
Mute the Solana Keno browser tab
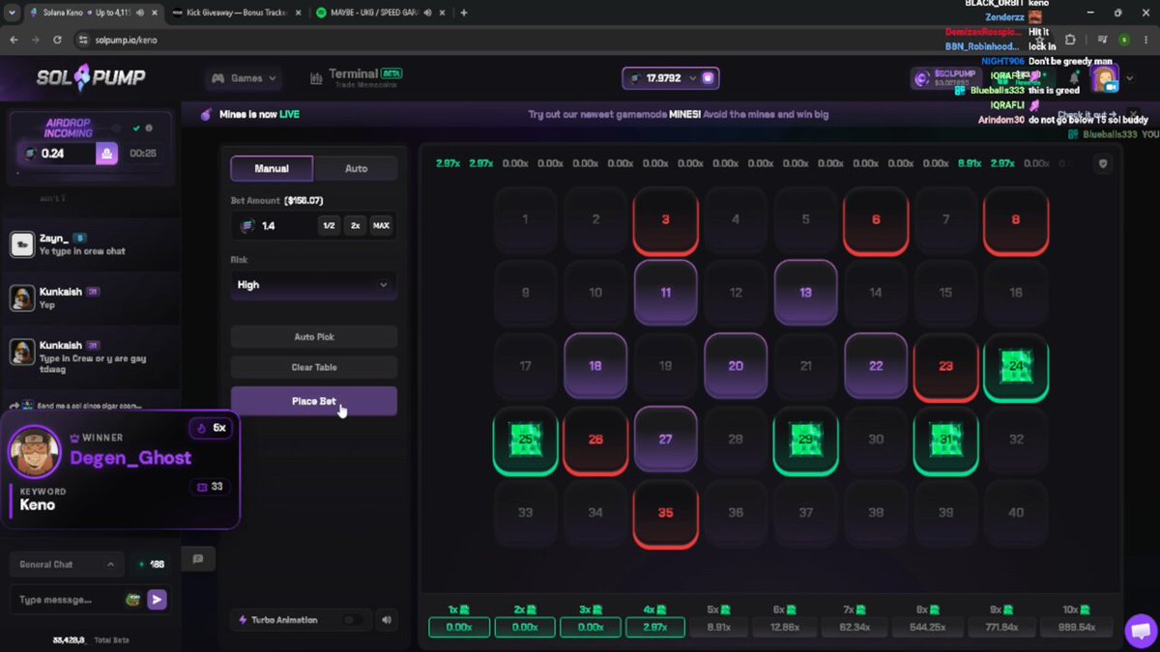(x=141, y=13)
